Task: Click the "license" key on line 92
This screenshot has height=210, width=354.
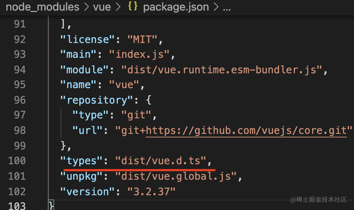Action: 87,39
